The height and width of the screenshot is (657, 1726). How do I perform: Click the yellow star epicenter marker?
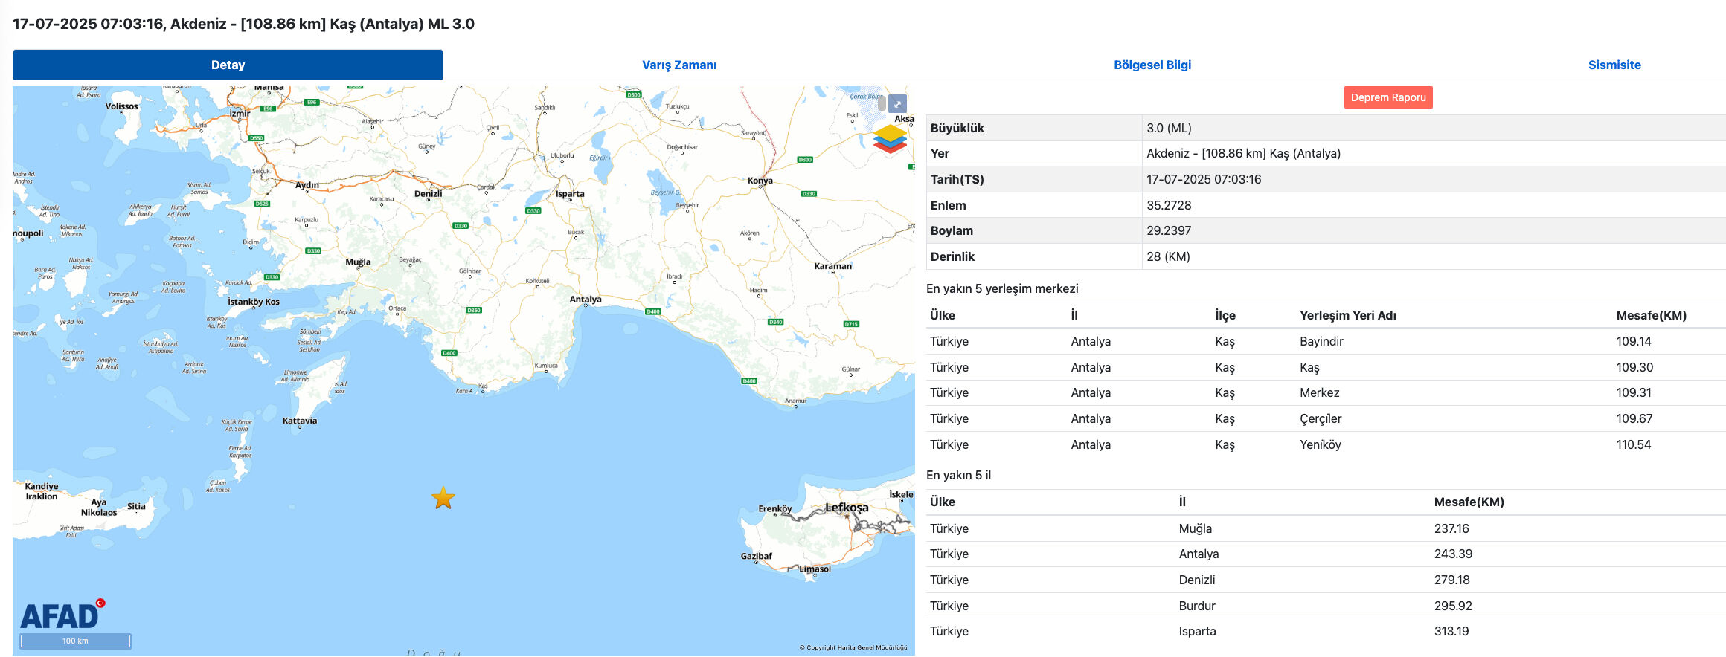tap(443, 498)
